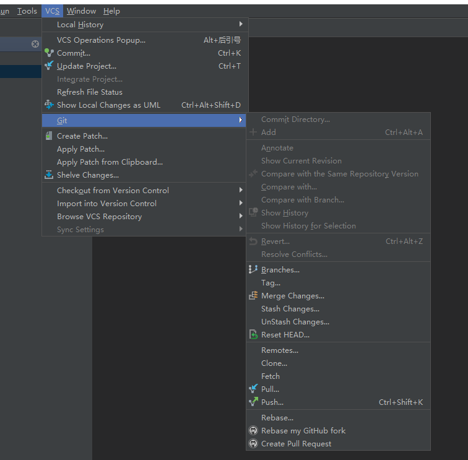
Task: Click the Ctrl+Alt+Z shortcut text
Action: pyautogui.click(x=404, y=241)
